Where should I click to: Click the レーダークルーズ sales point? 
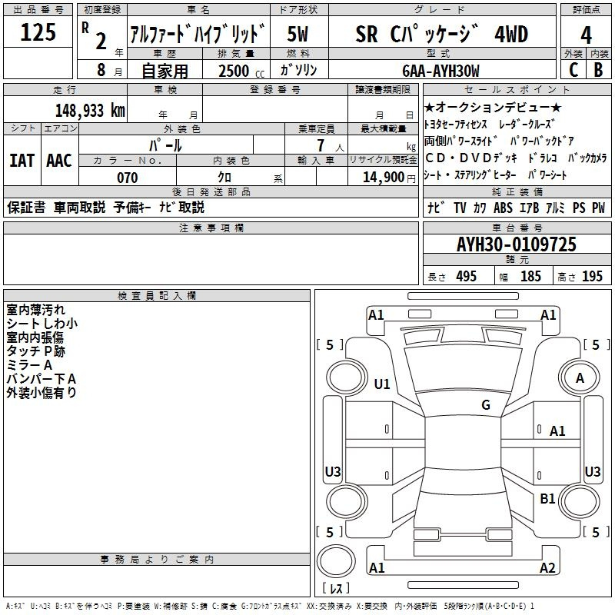(527, 125)
